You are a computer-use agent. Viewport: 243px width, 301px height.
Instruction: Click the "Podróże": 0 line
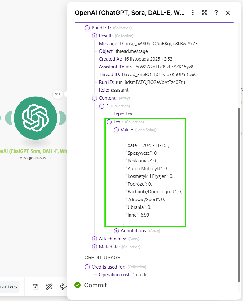tap(139, 184)
